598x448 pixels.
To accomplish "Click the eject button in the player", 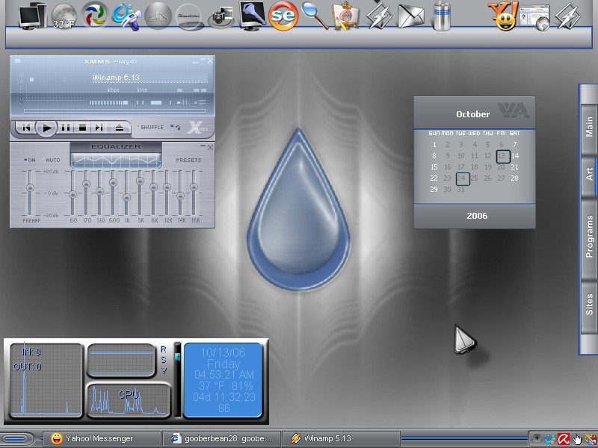I will coord(120,128).
